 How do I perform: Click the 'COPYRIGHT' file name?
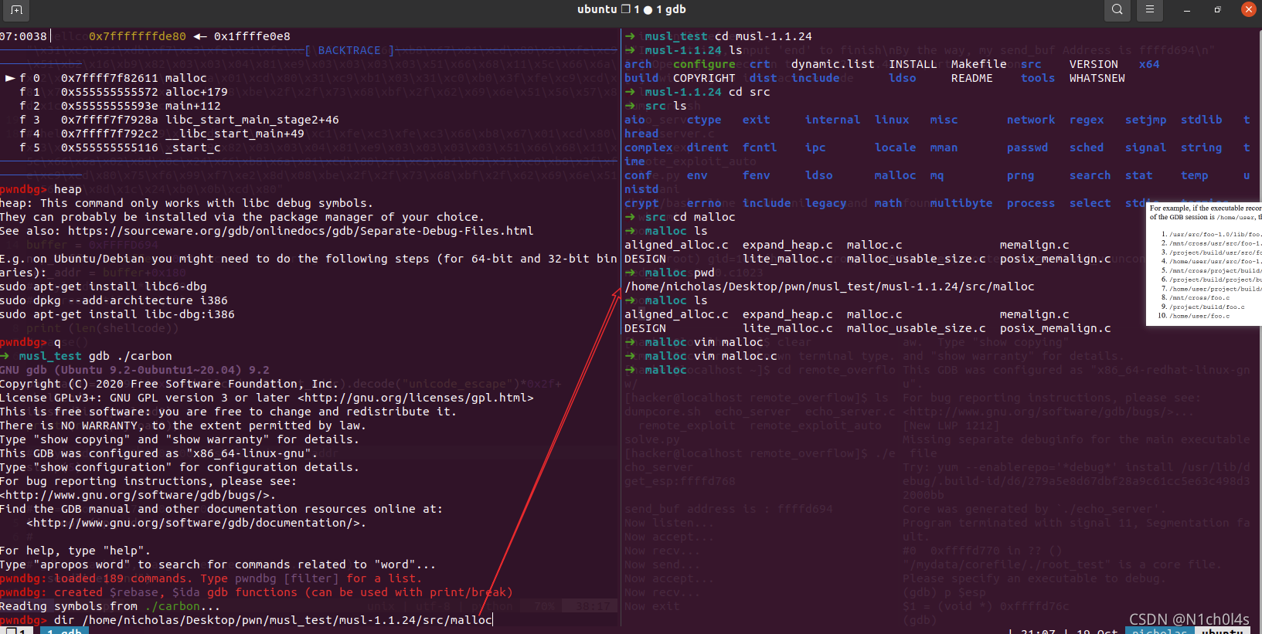pos(704,78)
